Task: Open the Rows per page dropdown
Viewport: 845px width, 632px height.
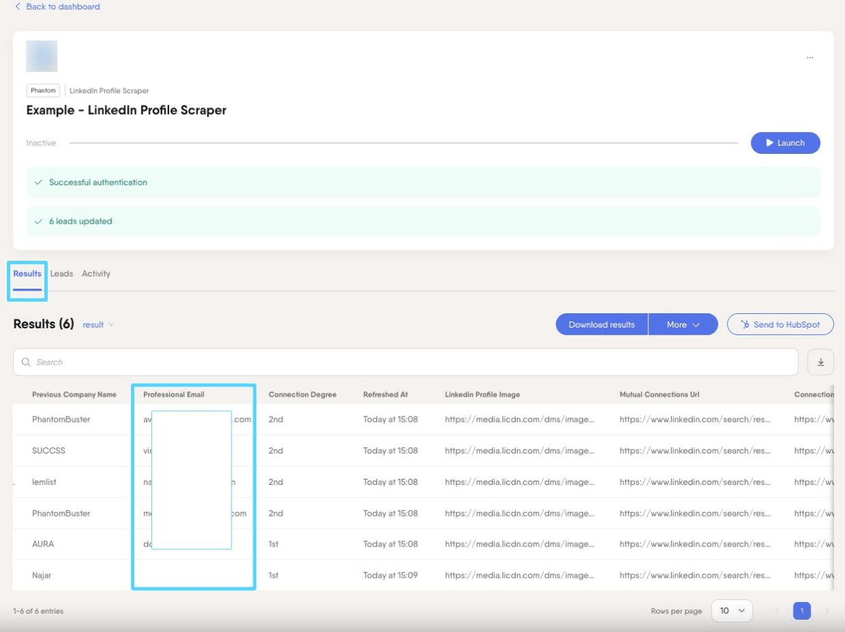Action: coord(732,611)
